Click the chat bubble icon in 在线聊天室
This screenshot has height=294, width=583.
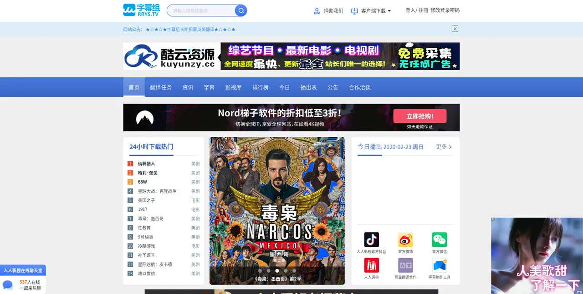pyautogui.click(x=8, y=285)
